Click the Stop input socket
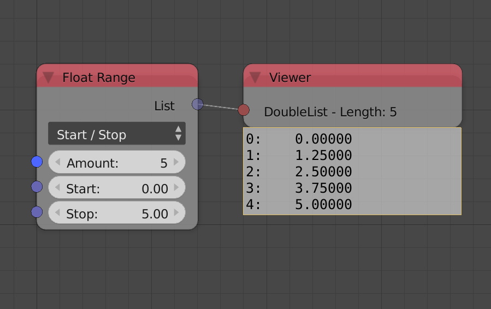 pos(37,212)
